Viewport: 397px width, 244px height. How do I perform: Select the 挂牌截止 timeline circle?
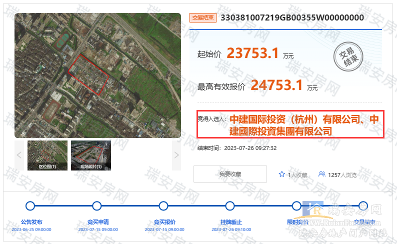coord(230,206)
